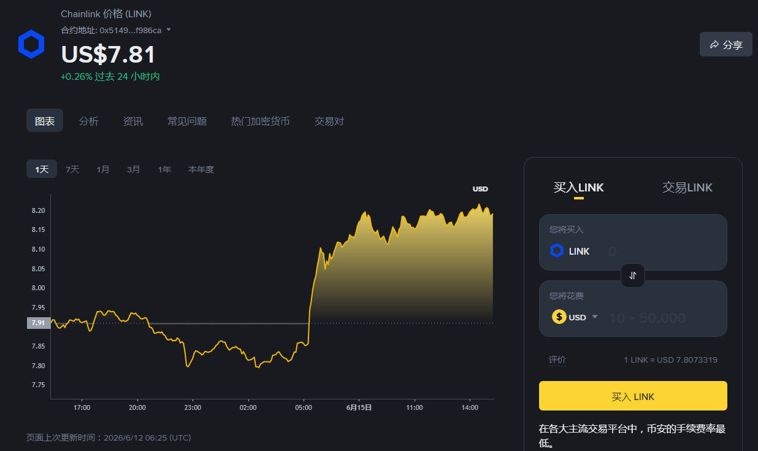758x451 pixels.
Task: Switch to the 买入LINK tab
Action: (578, 187)
